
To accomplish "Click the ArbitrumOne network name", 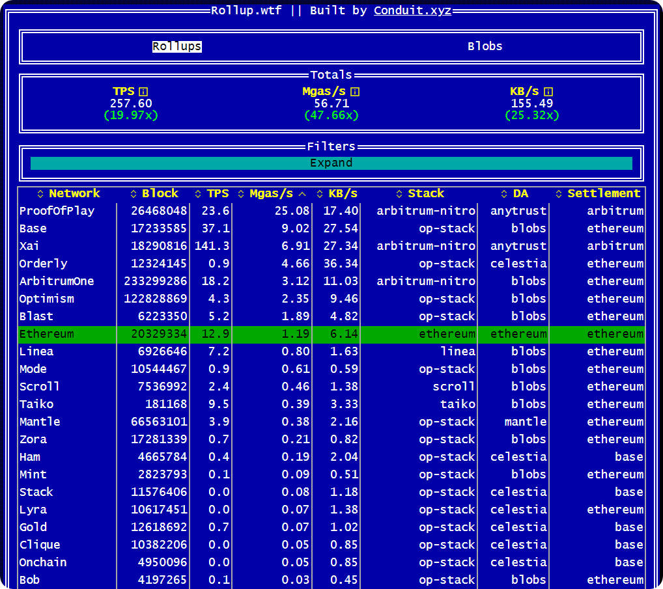I will point(57,281).
